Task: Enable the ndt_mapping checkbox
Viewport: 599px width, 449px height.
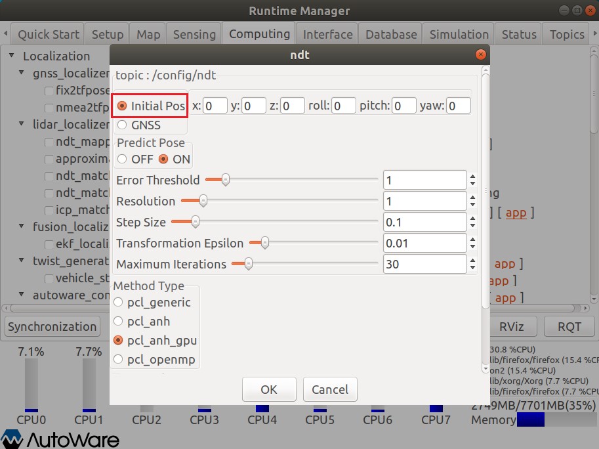Action: [48, 142]
